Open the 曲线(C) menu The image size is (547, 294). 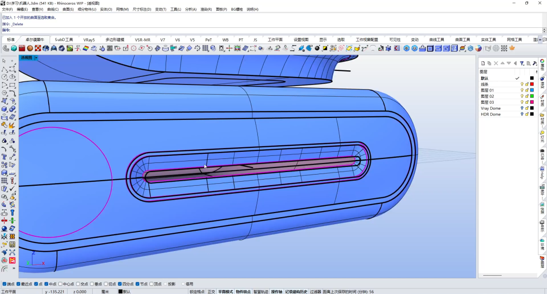click(x=53, y=10)
